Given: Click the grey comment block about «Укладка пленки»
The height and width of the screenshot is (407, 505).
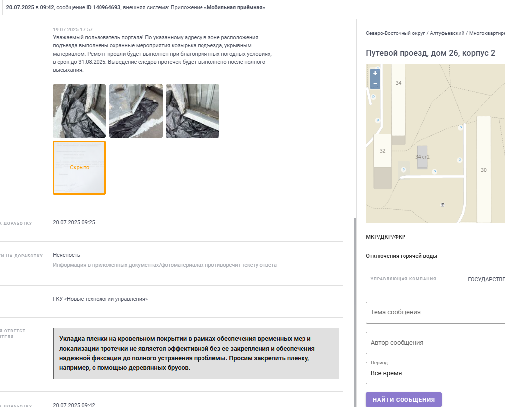Looking at the screenshot, I should point(196,353).
